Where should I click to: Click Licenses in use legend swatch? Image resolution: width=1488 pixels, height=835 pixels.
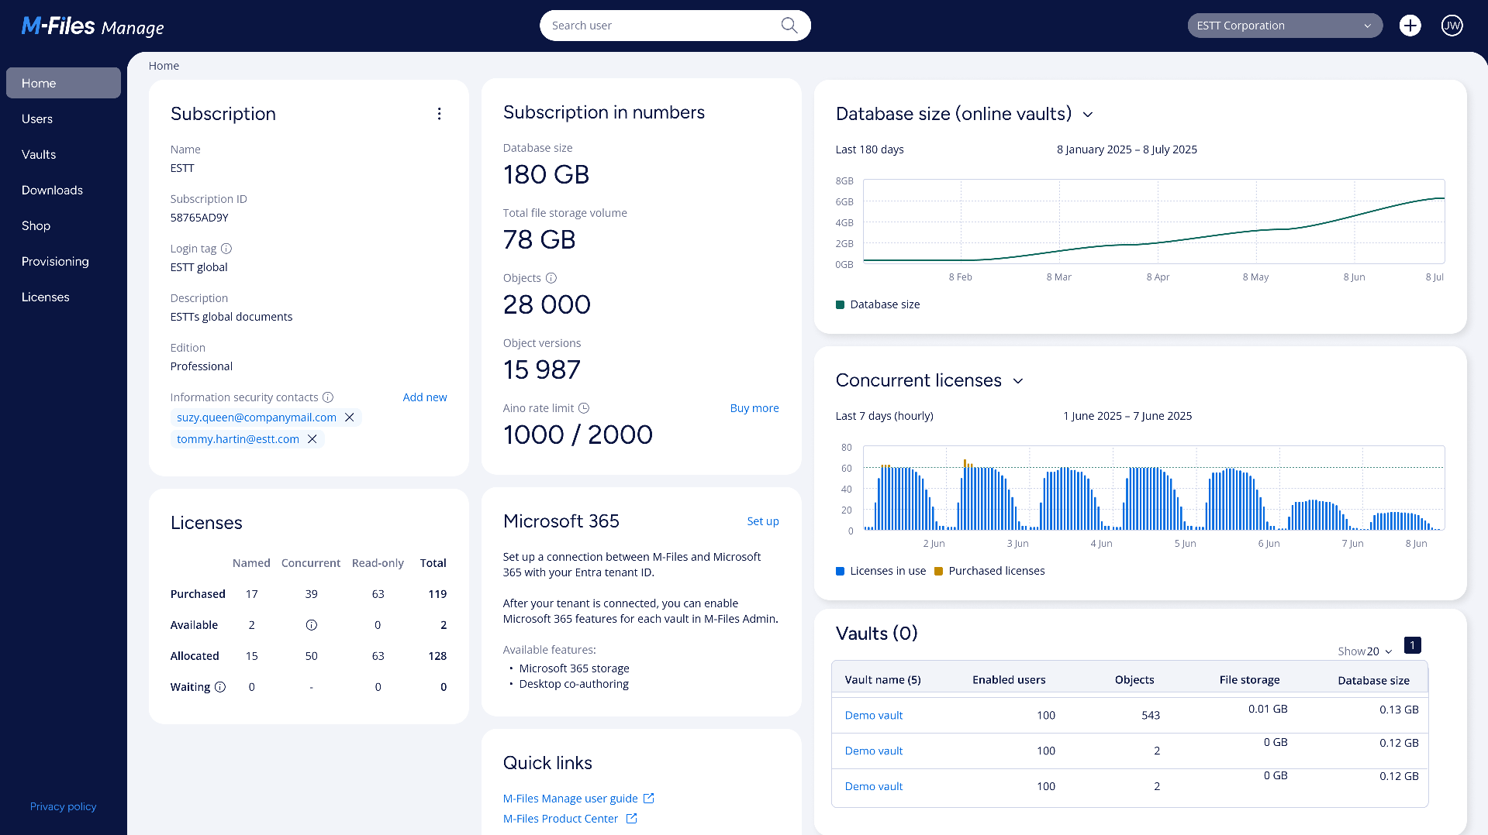click(840, 571)
